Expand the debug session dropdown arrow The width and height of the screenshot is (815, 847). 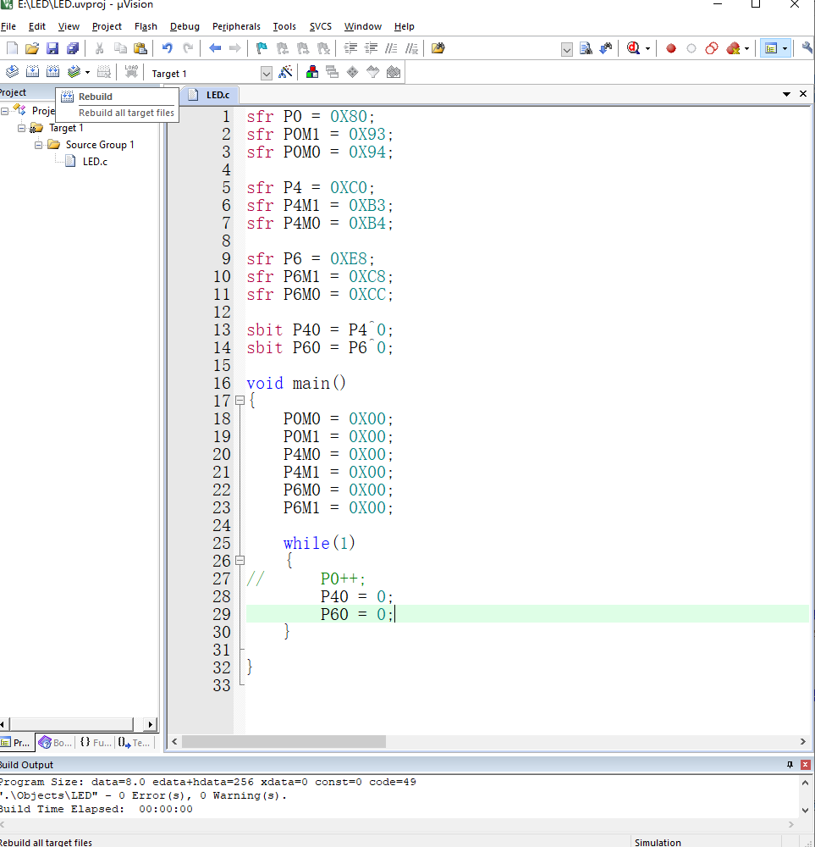click(647, 48)
